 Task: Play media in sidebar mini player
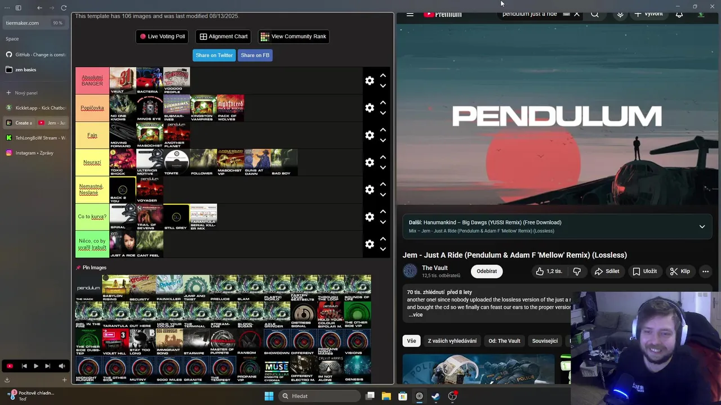click(35, 366)
